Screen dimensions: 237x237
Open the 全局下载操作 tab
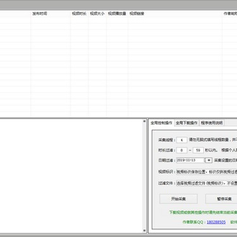(x=186, y=123)
